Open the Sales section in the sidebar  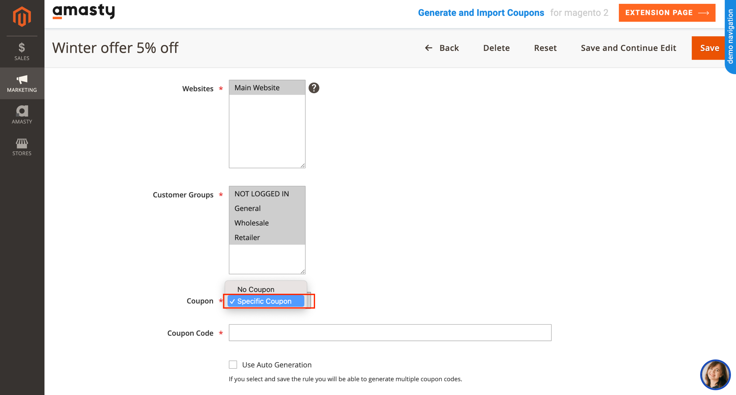tap(22, 51)
